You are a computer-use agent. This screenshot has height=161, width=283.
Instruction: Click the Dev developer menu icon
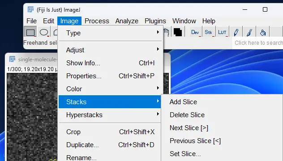(x=195, y=32)
